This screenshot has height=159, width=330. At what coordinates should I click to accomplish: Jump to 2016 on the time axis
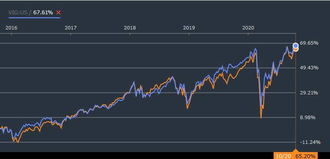point(11,28)
